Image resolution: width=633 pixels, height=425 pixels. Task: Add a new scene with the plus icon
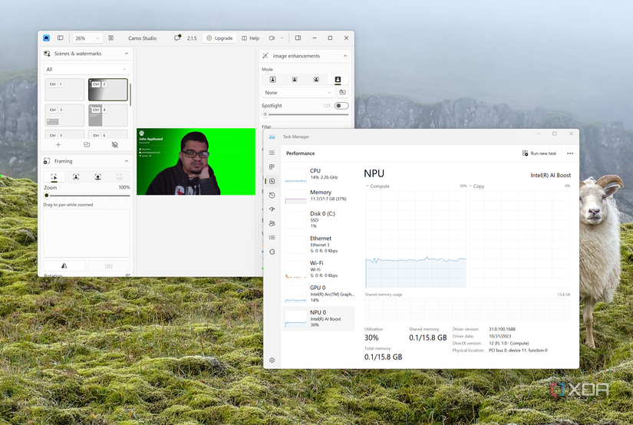tap(58, 144)
